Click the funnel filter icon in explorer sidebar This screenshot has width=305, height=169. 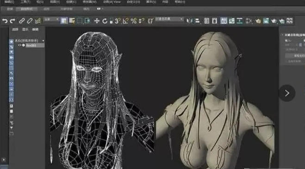click(x=11, y=128)
